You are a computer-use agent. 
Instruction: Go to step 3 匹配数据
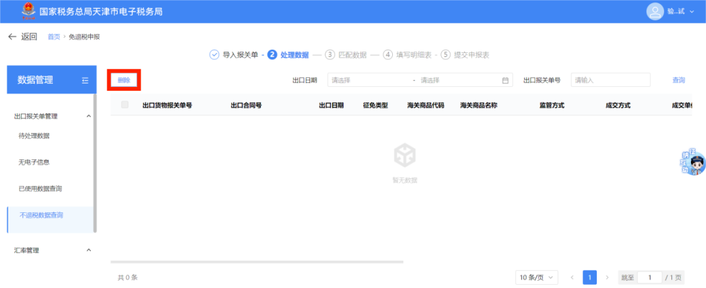pos(346,55)
